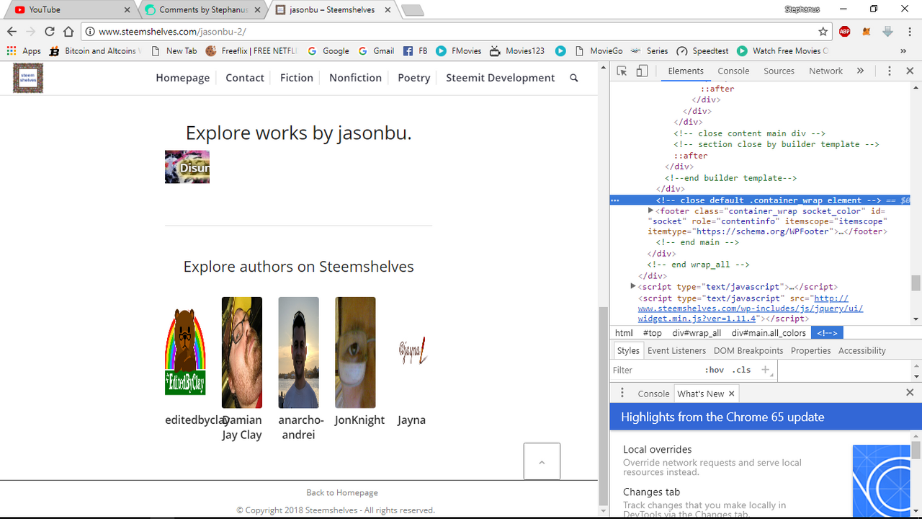Open the DevTools customize three-dot menu
Viewport: 922px width, 519px height.
click(890, 71)
